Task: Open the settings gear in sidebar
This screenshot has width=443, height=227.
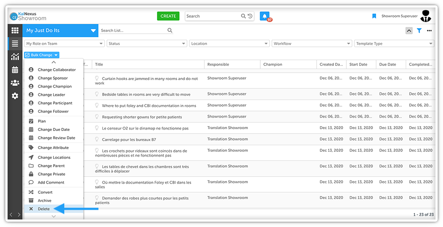Action: [15, 96]
